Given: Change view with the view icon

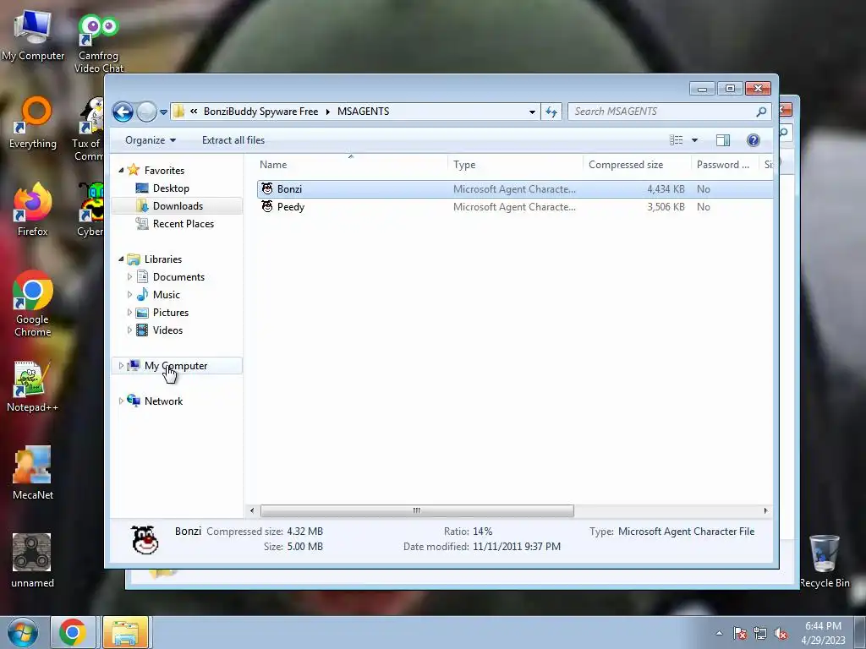Looking at the screenshot, I should 677,140.
